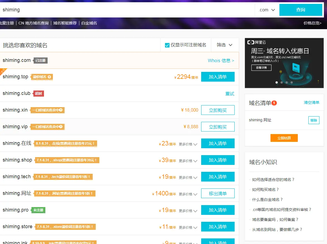Image resolution: width=327 pixels, height=244 pixels.
Task: Click the shiming.store promotion tag
Action: pyautogui.click(x=65, y=227)
